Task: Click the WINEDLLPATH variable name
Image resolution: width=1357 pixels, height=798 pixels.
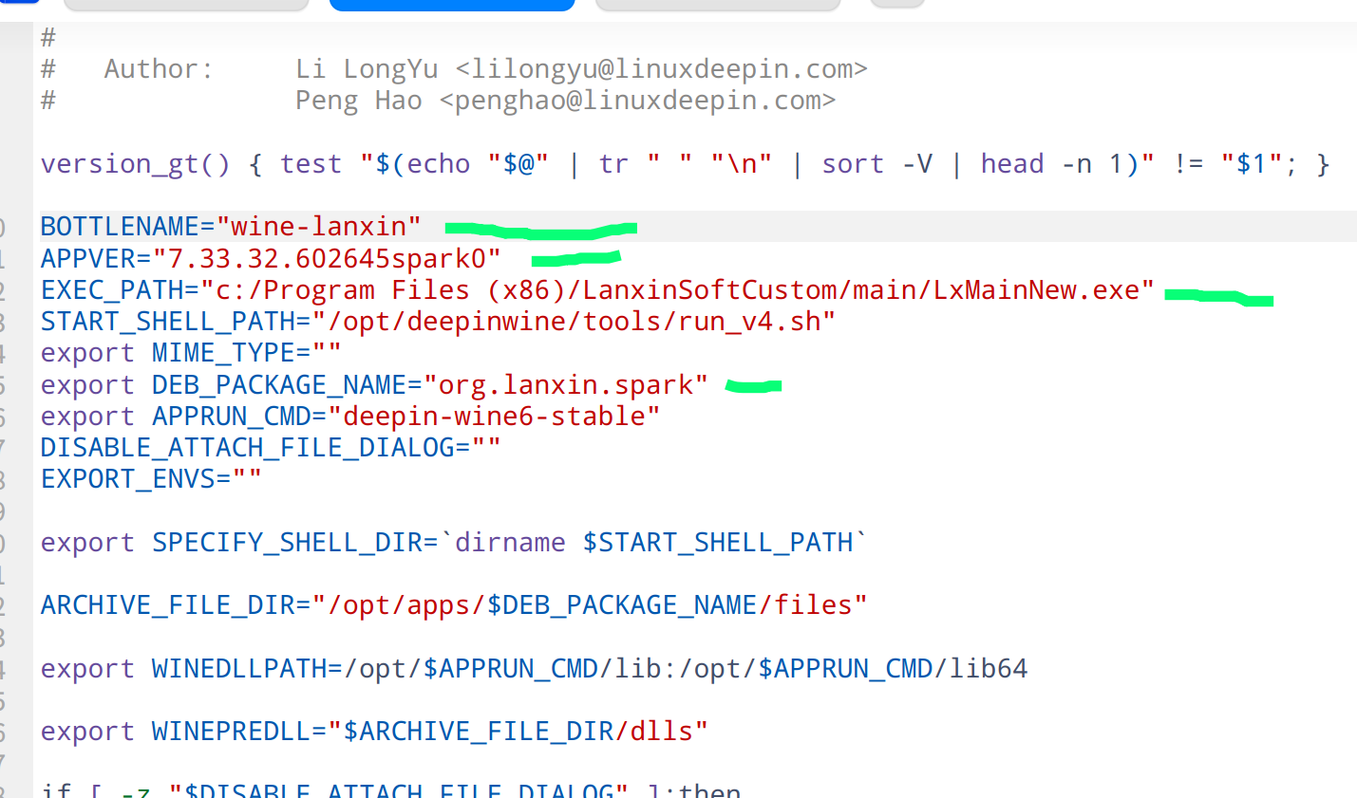Action: 239,669
